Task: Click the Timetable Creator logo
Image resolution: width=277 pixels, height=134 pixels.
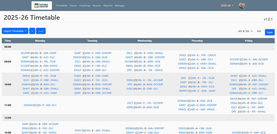Action: tap(42, 6)
